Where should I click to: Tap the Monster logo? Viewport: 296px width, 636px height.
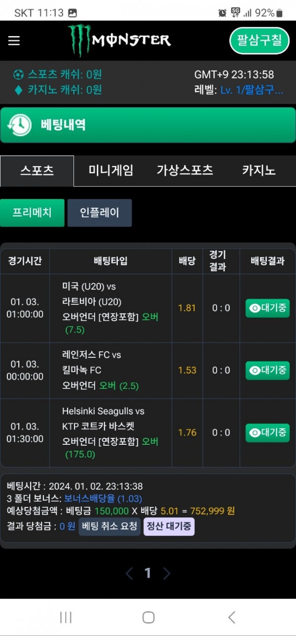[x=119, y=40]
